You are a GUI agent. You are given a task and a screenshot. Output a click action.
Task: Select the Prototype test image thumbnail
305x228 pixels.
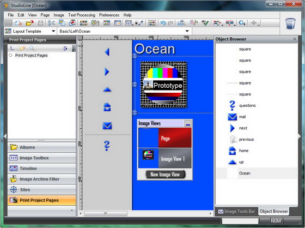pos(163,85)
